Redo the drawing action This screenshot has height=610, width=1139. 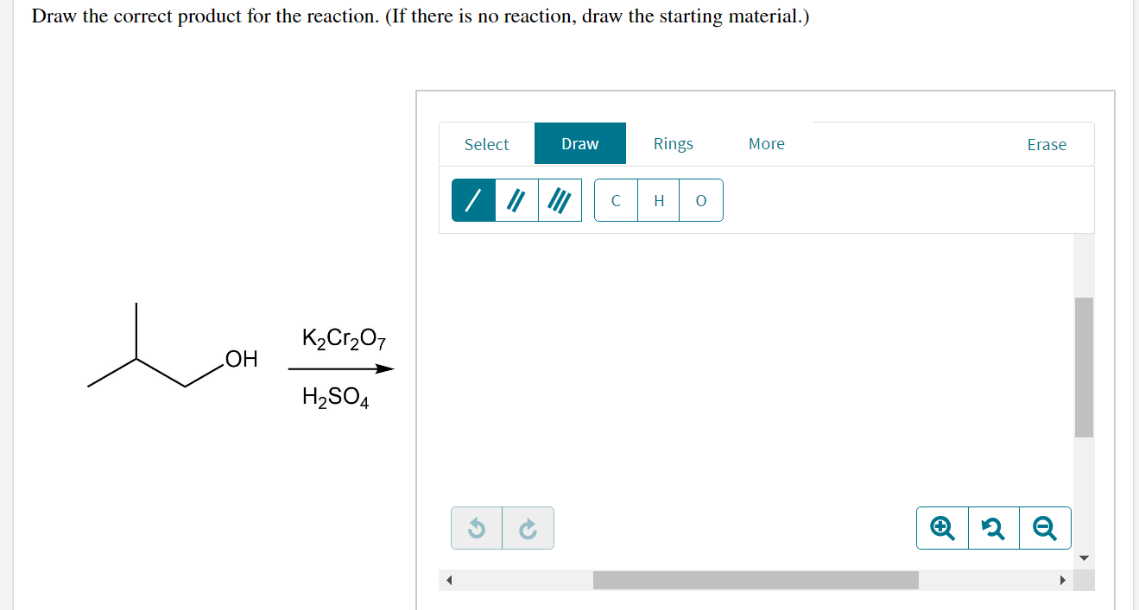point(528,527)
